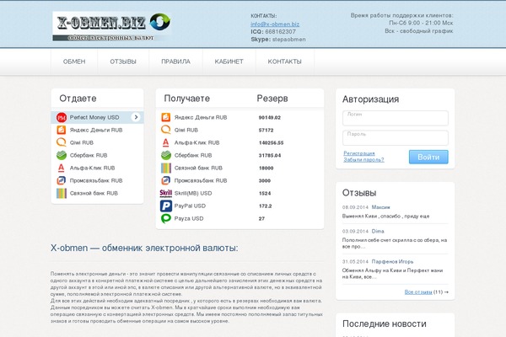
Task: Click the Войти login button
Action: coord(428,157)
